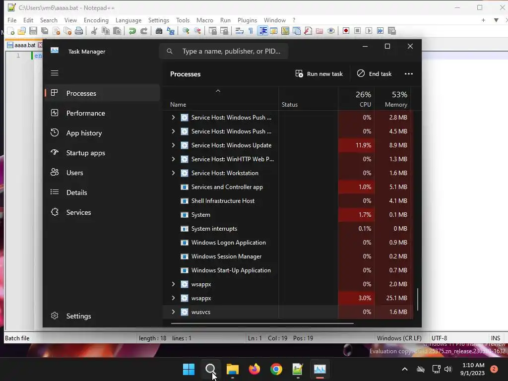Screen dimensions: 508x381
Task: Open Firefox from the taskbar
Action: tap(254, 369)
